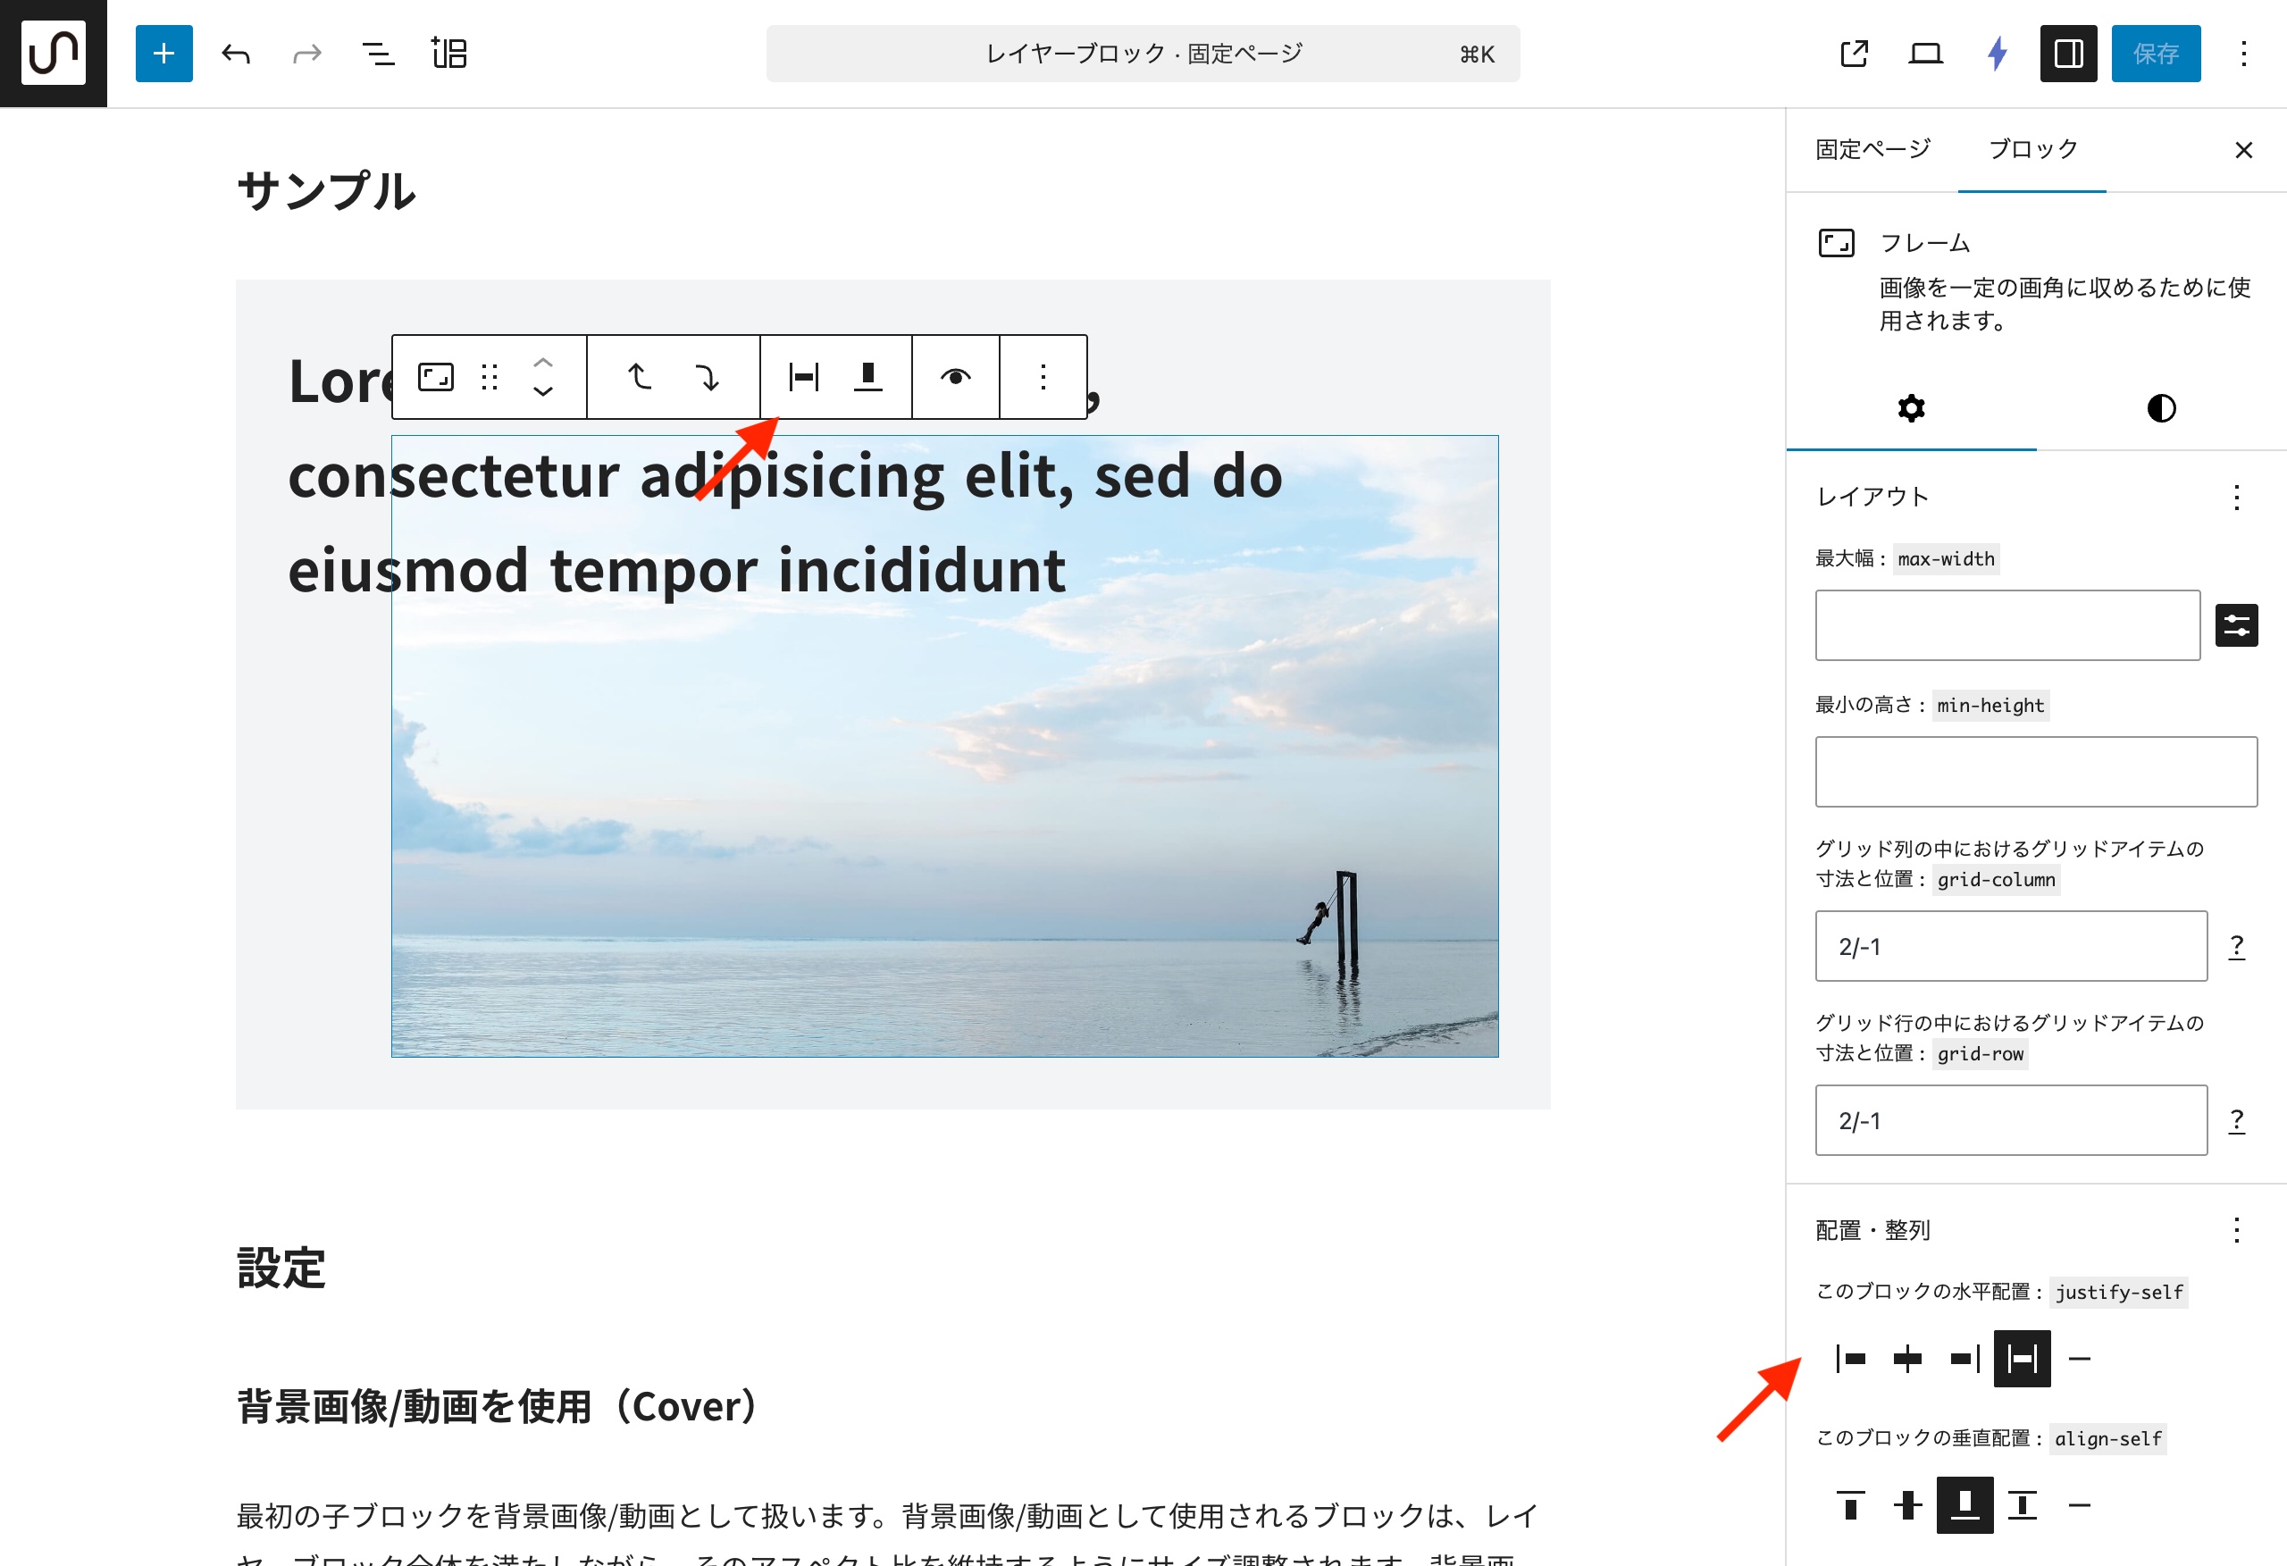Switch to the 固定ページ tab
The height and width of the screenshot is (1566, 2287).
[1872, 149]
